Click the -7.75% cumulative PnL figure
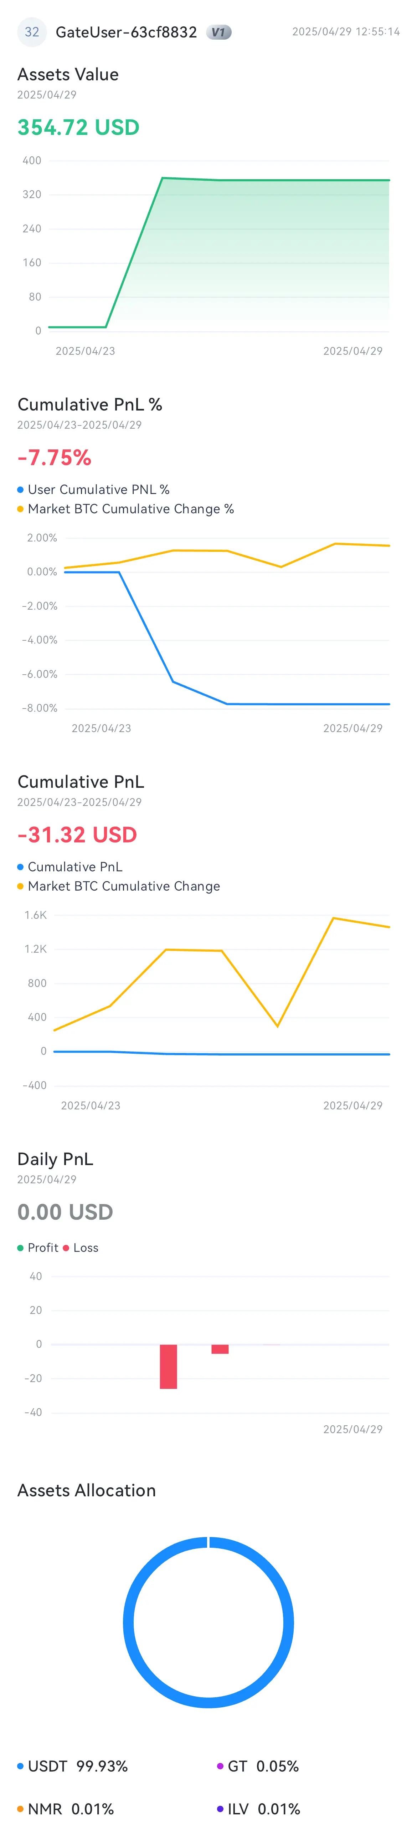Image resolution: width=417 pixels, height=1839 pixels. click(54, 458)
